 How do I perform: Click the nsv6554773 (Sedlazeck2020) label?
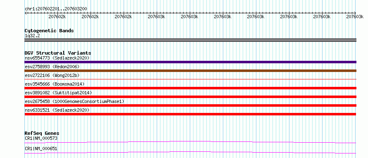[57, 58]
